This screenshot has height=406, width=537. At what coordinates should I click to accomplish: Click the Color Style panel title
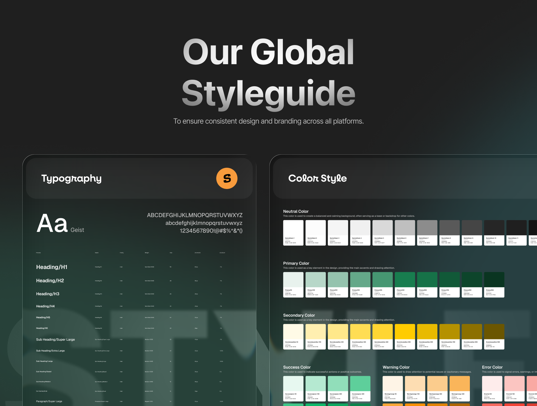[x=317, y=179]
